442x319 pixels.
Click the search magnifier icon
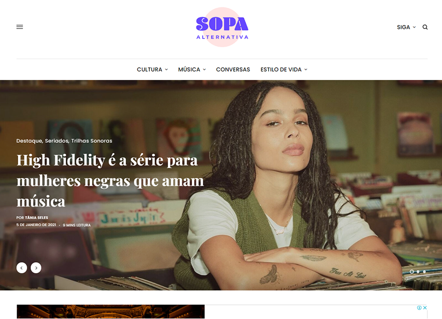click(425, 27)
